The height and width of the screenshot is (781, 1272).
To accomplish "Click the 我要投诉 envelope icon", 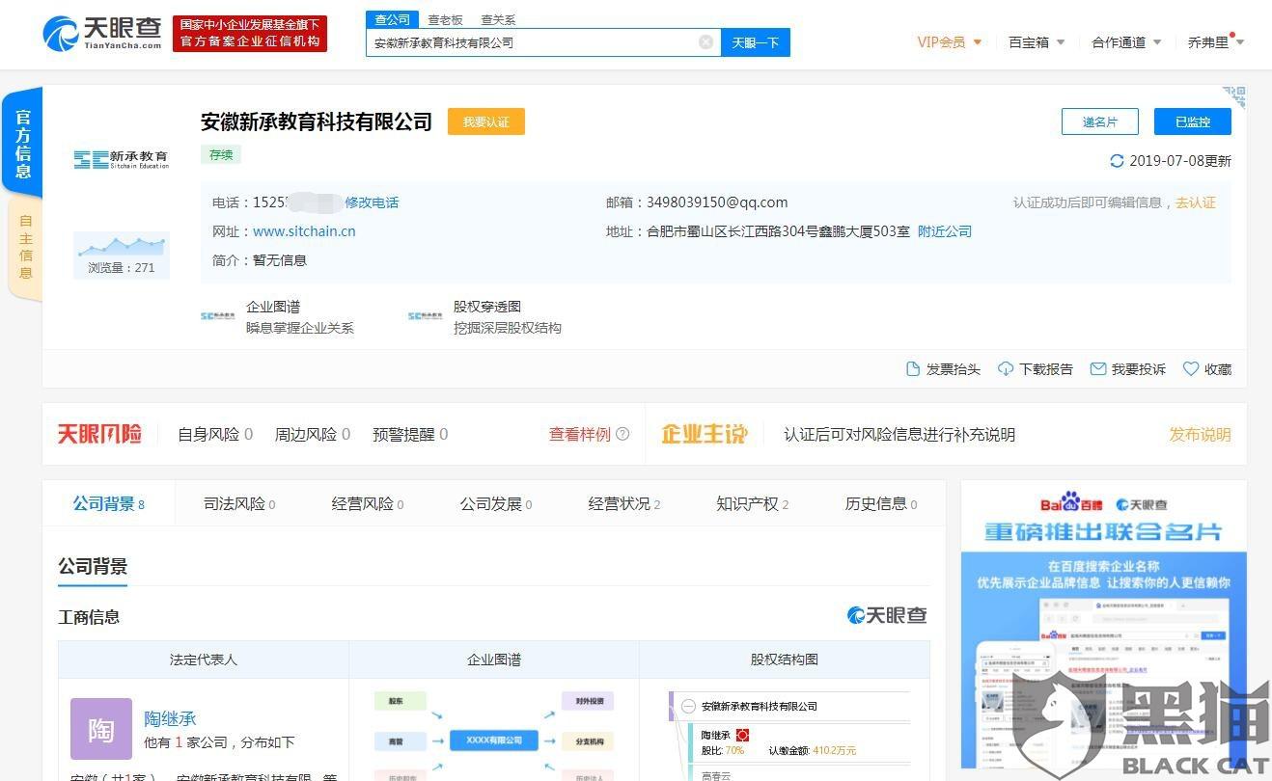I will click(1097, 369).
